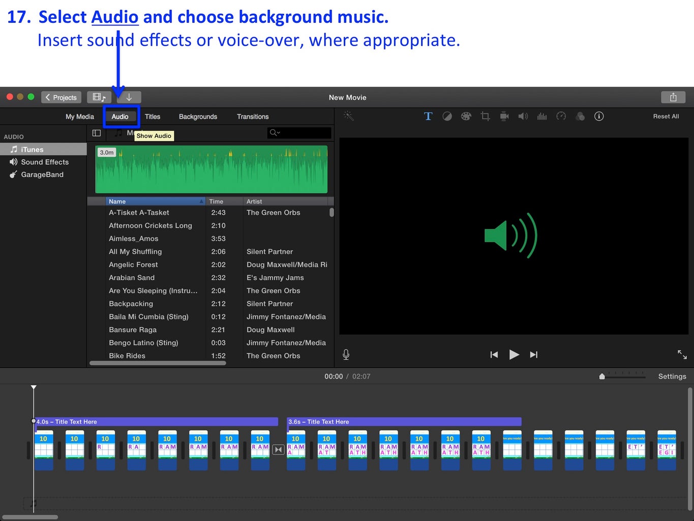Select Sound Effects in the Audio sidebar
This screenshot has height=521, width=694.
pyautogui.click(x=44, y=162)
